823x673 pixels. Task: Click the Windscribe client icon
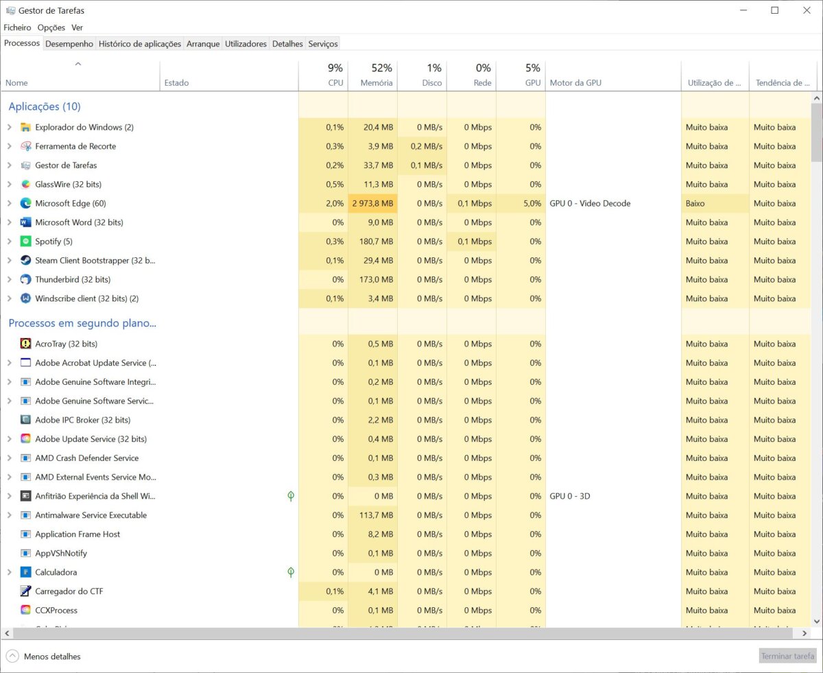pos(25,298)
